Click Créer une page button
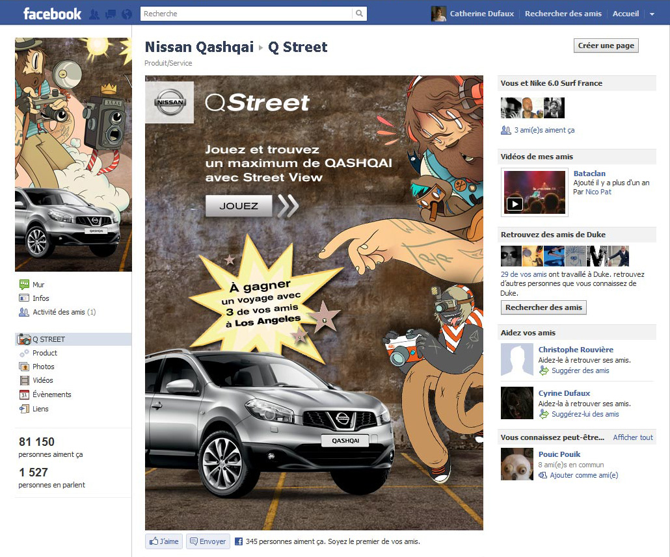The image size is (670, 557). [606, 45]
